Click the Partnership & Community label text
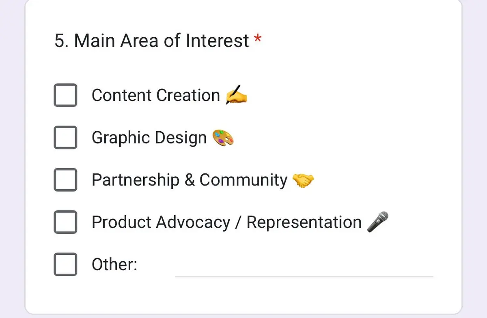Screen dimensions: 487x318 [x=190, y=180]
